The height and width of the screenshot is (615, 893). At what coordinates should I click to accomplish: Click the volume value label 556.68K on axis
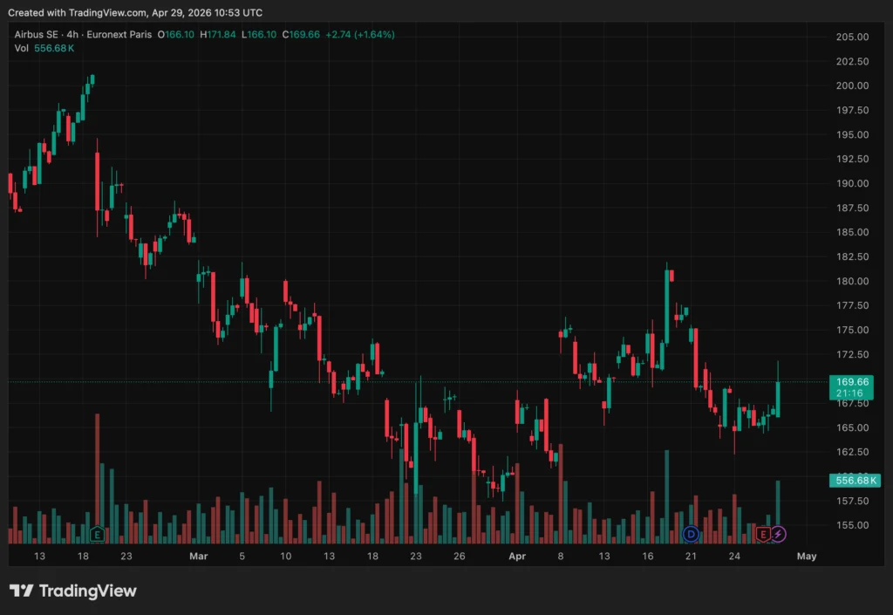point(852,481)
